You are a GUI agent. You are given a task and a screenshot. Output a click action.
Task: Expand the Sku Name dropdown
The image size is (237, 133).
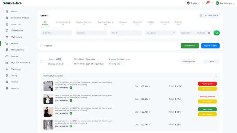point(161,33)
